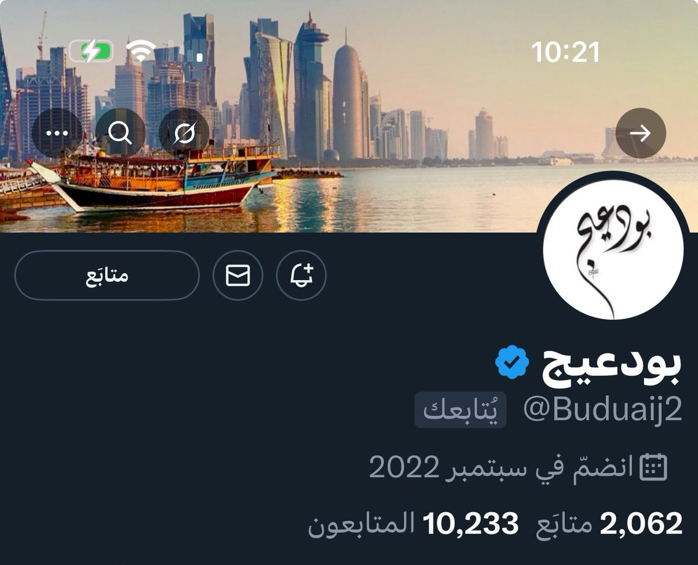698x565 pixels.
Task: Tap the 10:21 clock in status bar
Action: (x=565, y=53)
